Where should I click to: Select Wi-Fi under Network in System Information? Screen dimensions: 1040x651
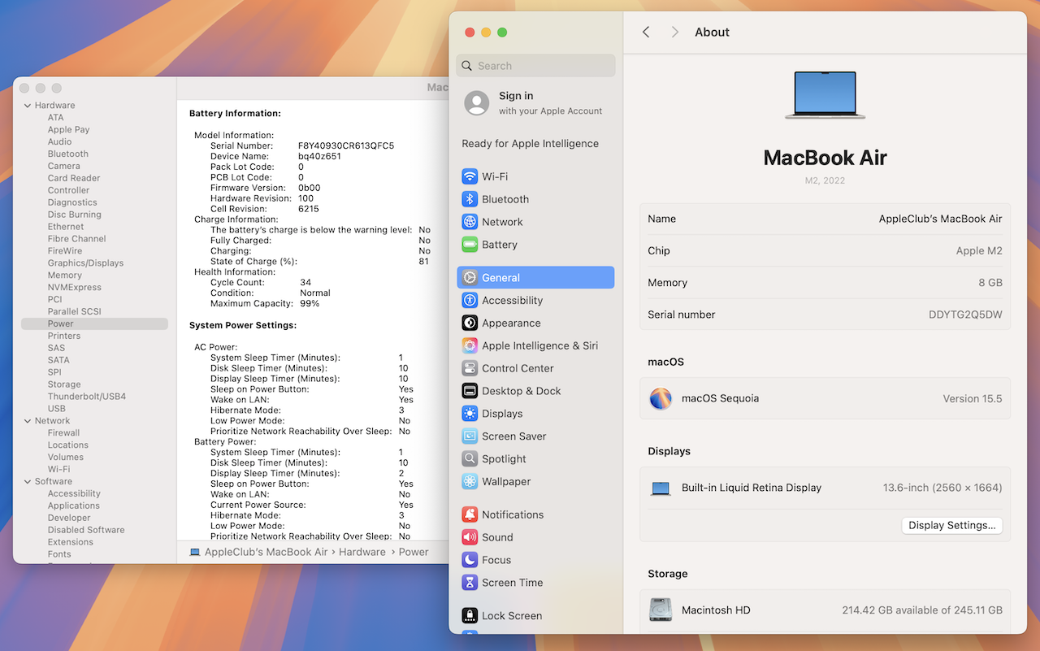coord(58,469)
